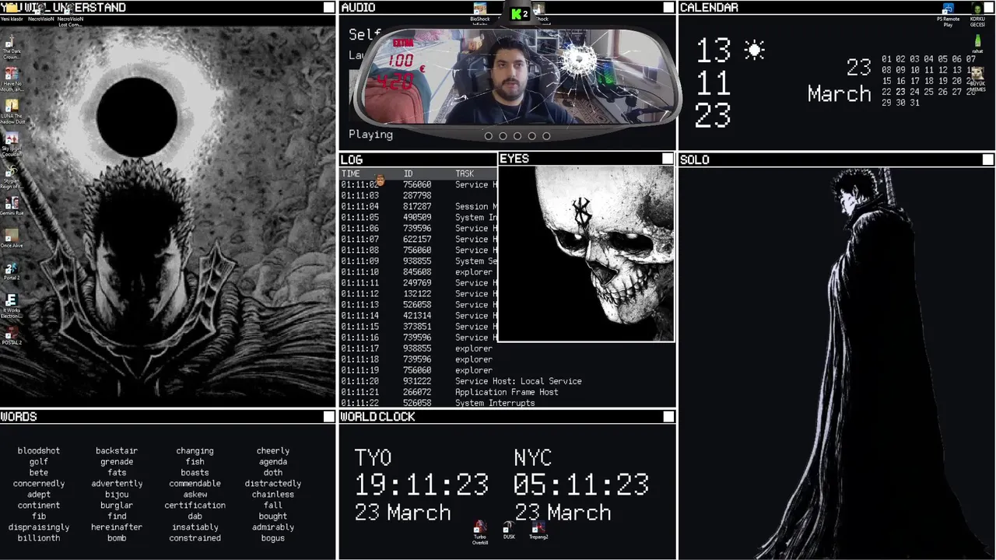Toggle the white square on the EYES panel
The width and height of the screenshot is (996, 560).
point(668,159)
